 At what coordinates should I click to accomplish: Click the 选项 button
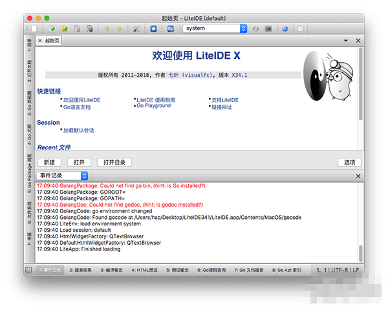(349, 162)
